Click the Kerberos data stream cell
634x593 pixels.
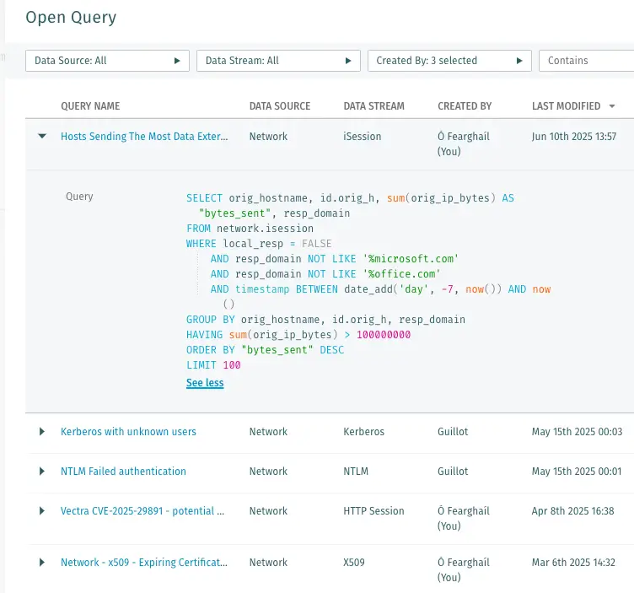click(x=364, y=432)
